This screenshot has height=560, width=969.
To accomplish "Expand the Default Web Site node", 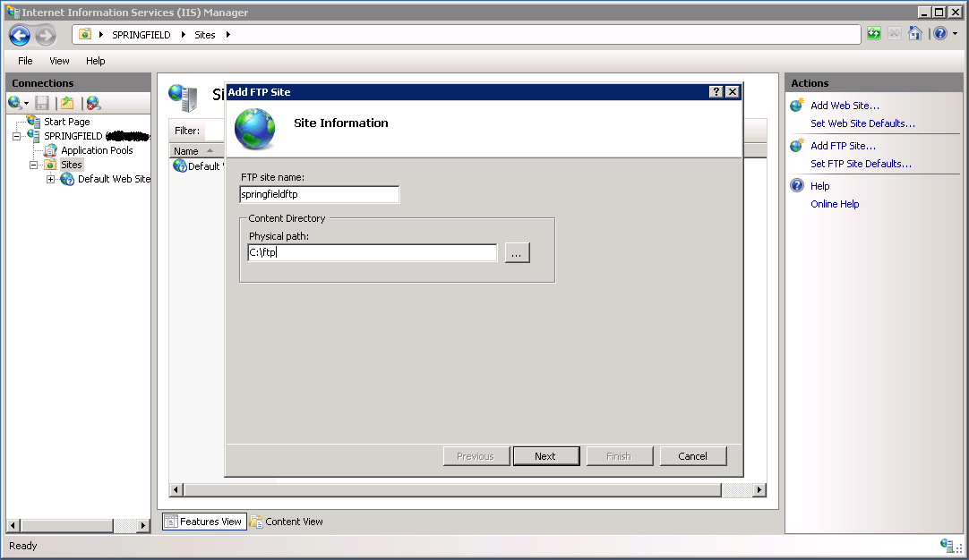I will pyautogui.click(x=51, y=179).
